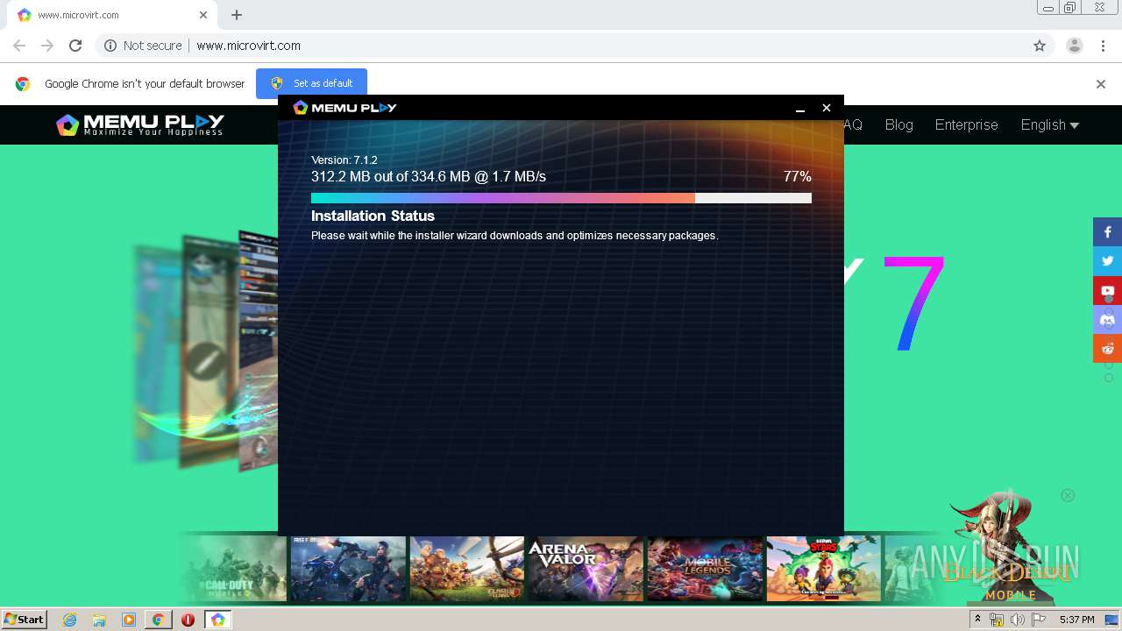Open MEmu Facebook page icon

1107,232
